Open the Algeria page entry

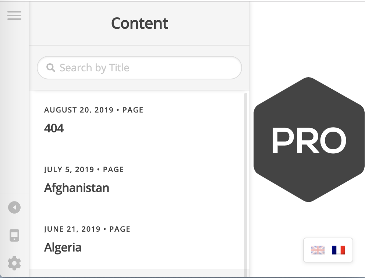[63, 247]
